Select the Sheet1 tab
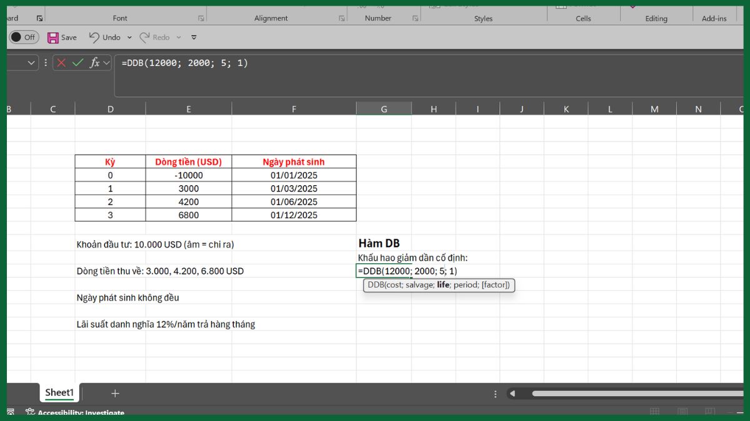Image resolution: width=750 pixels, height=421 pixels. [x=59, y=392]
